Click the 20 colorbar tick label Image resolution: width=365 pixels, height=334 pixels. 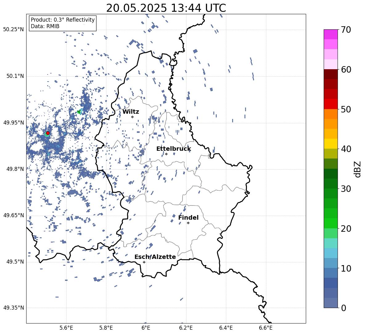point(346,229)
